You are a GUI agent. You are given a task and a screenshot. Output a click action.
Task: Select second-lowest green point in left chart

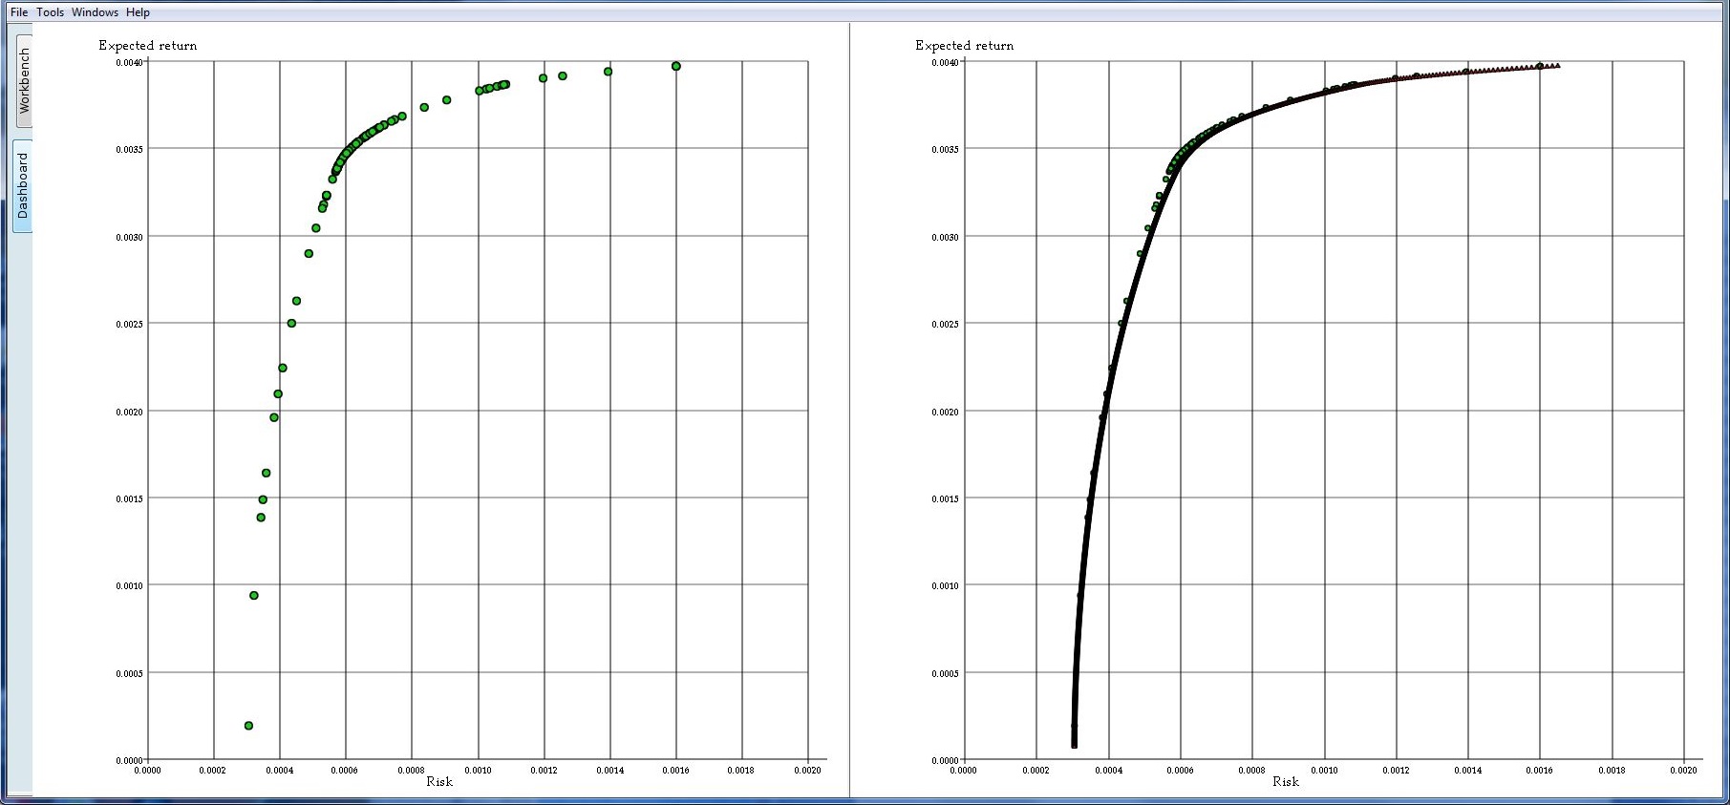[254, 596]
